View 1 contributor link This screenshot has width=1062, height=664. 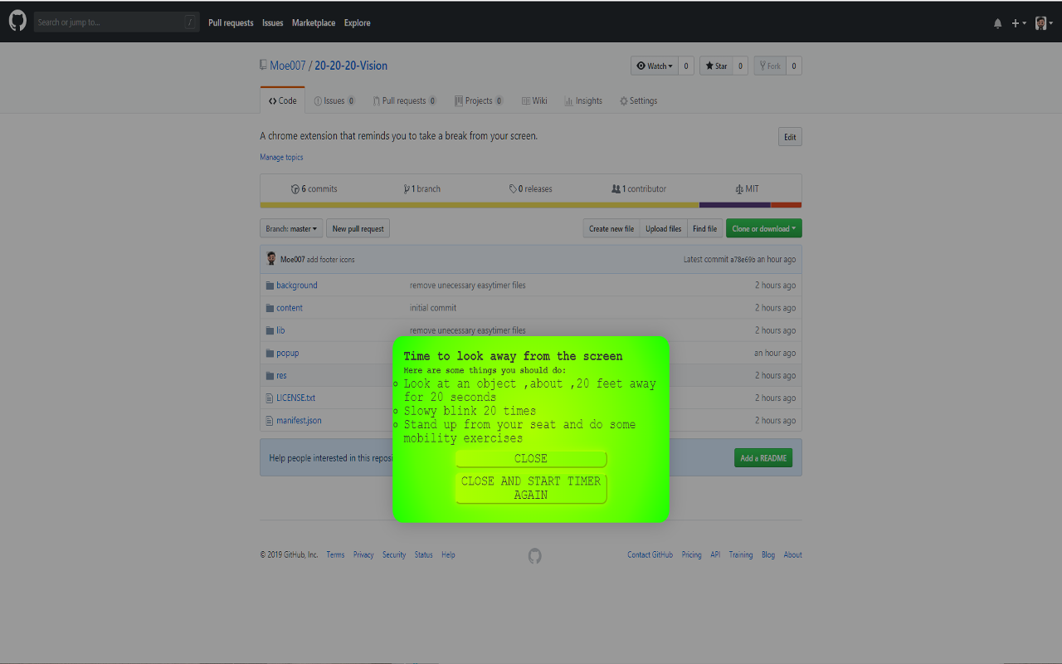point(639,188)
